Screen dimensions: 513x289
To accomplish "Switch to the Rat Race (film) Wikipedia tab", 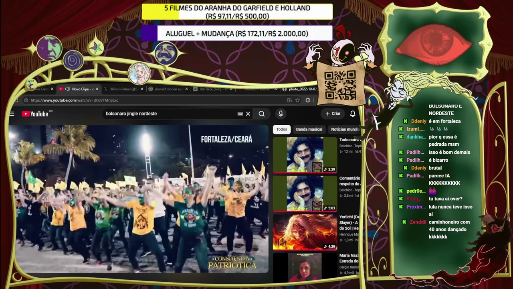I will pyautogui.click(x=213, y=89).
